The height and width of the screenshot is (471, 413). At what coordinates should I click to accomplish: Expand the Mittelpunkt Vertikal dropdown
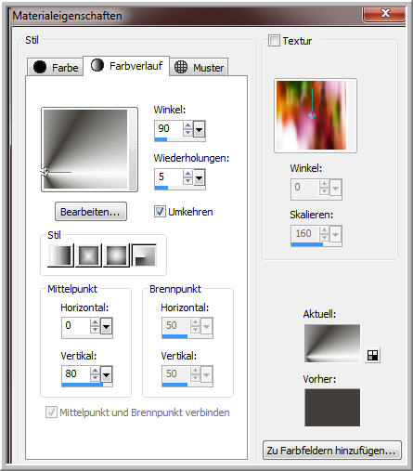(107, 375)
